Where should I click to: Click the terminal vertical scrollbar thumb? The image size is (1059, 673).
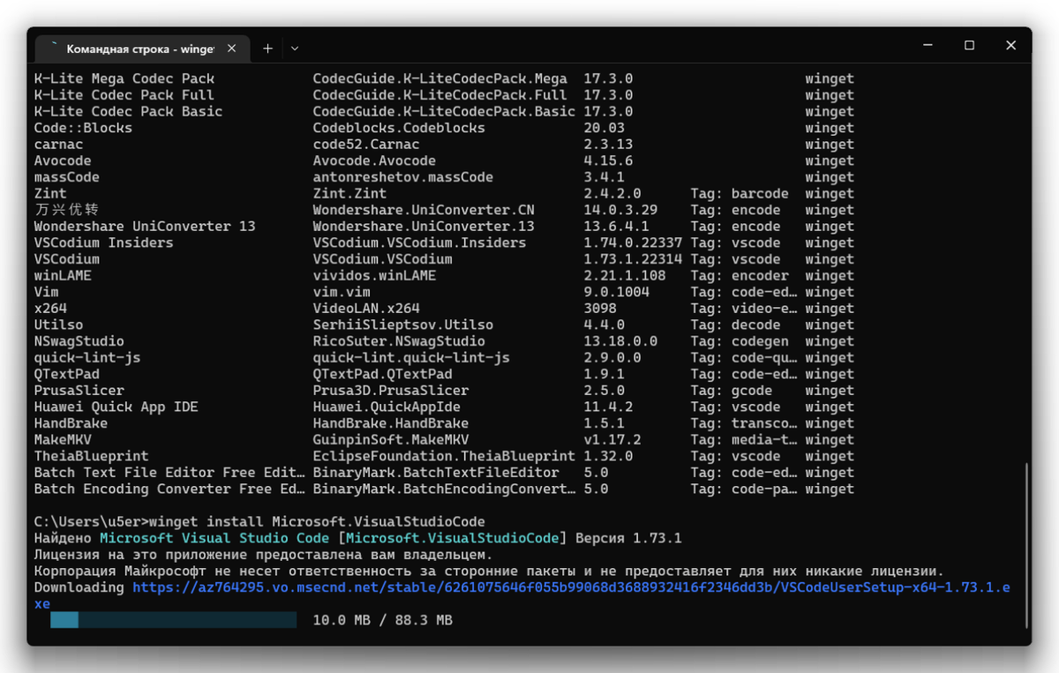pyautogui.click(x=1025, y=544)
